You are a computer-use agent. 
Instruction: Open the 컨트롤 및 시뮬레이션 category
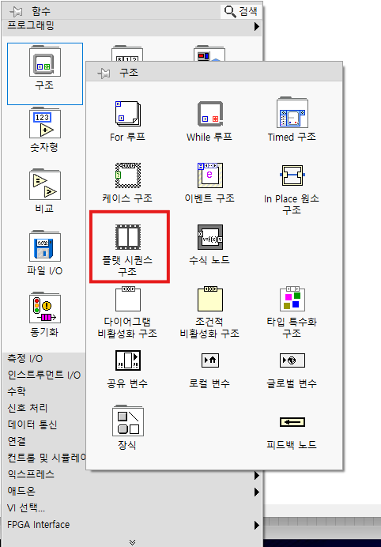pyautogui.click(x=47, y=458)
